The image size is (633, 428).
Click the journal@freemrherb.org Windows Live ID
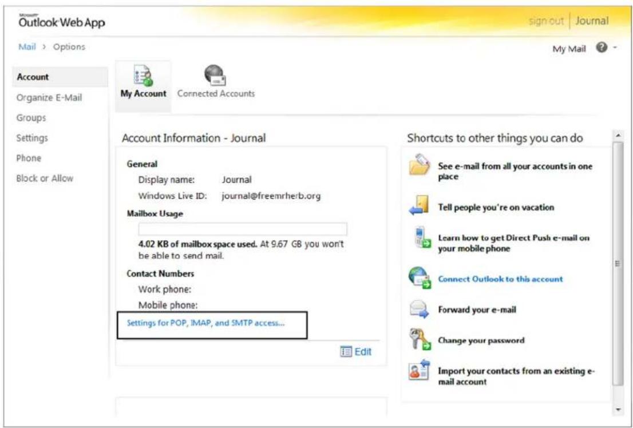(271, 196)
